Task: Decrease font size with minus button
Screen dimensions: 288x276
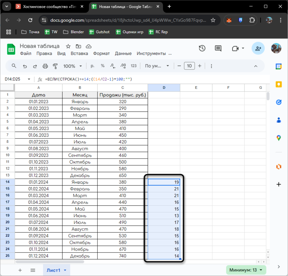Action: pyautogui.click(x=179, y=66)
